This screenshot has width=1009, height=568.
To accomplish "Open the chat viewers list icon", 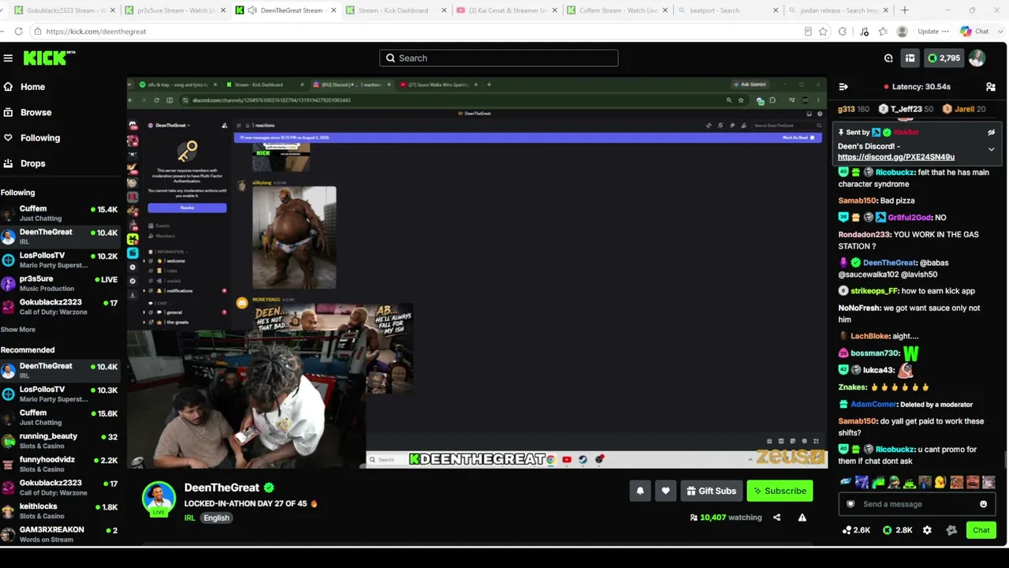I will pyautogui.click(x=991, y=87).
